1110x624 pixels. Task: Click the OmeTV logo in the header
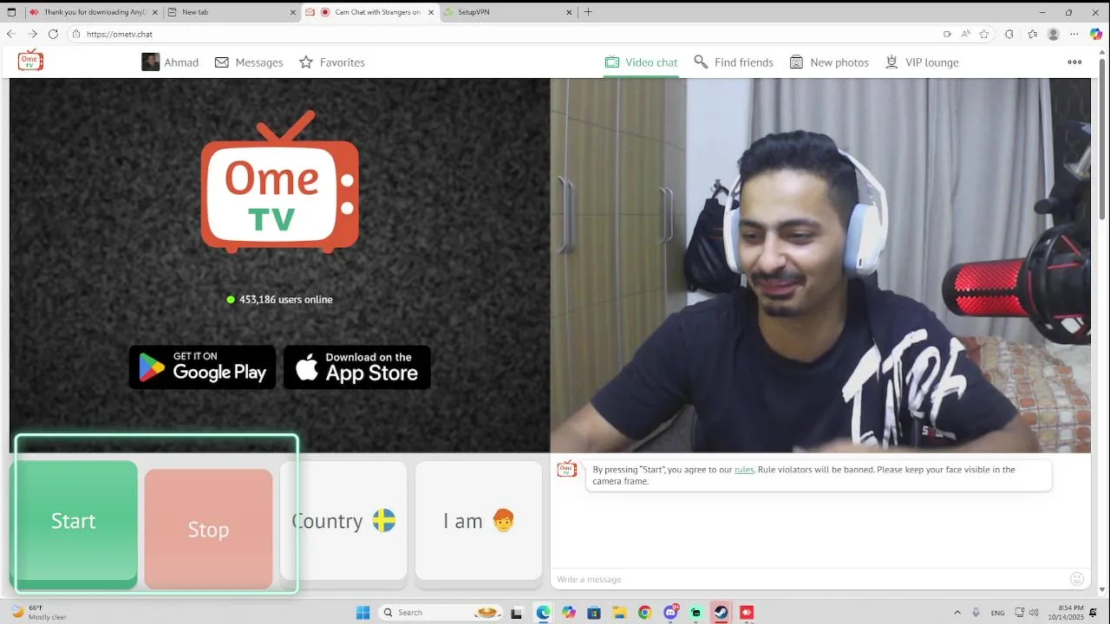(x=30, y=61)
